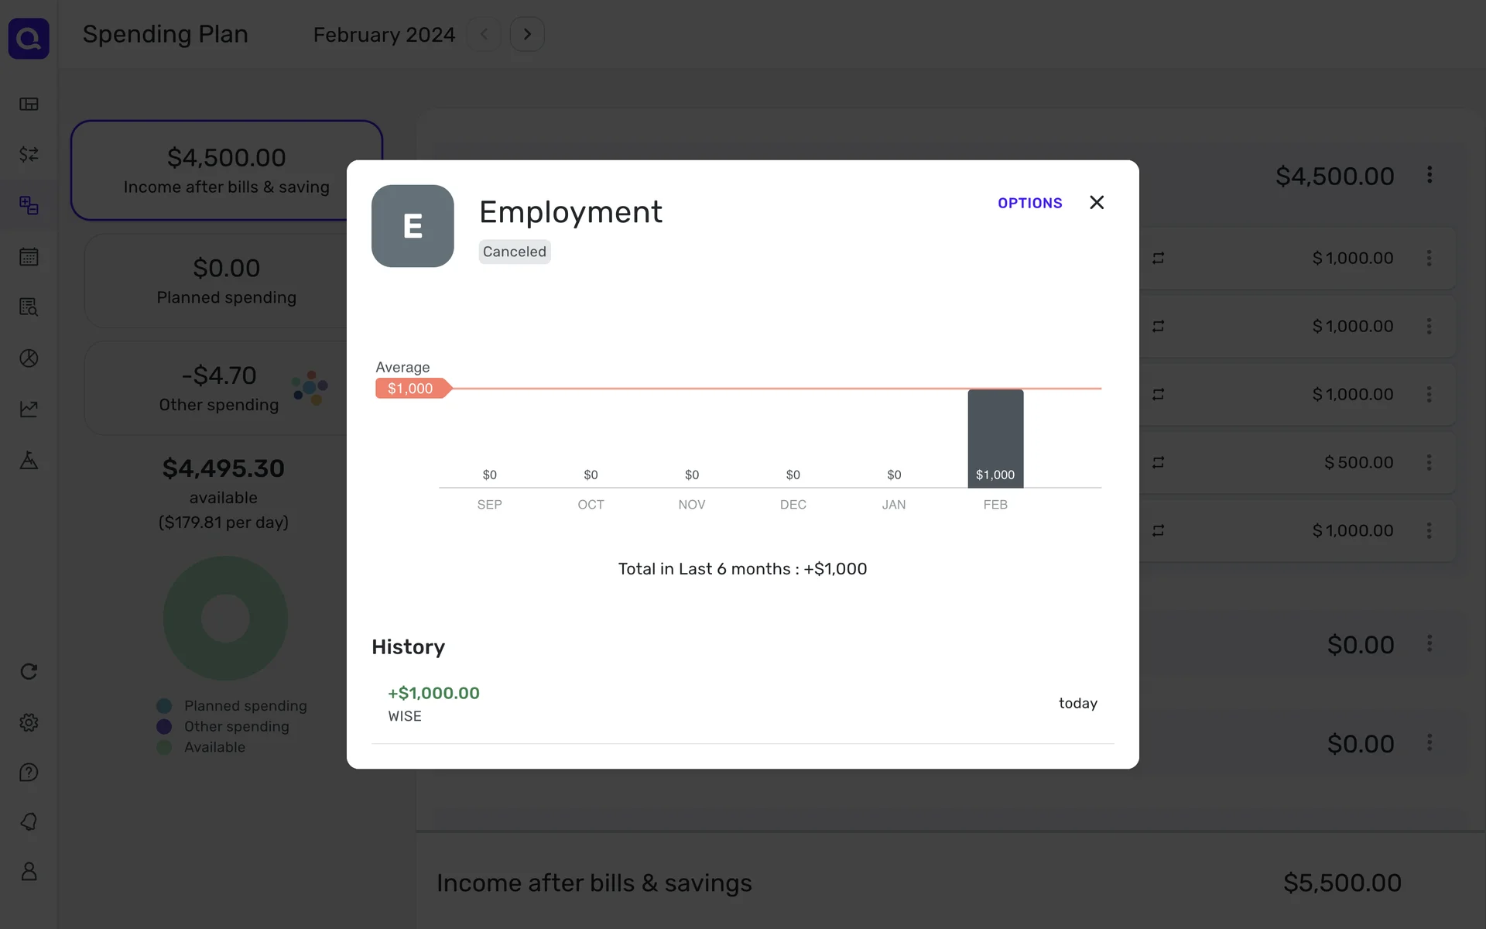Open three-dot menu on the $500.00 row
Screen dimensions: 1486x929
1430,462
